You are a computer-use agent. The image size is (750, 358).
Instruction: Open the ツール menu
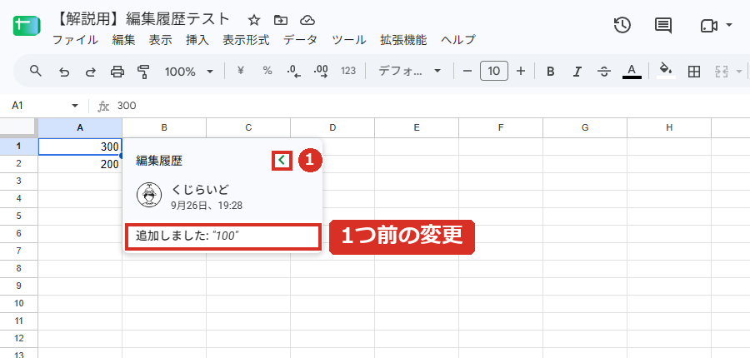coord(348,40)
